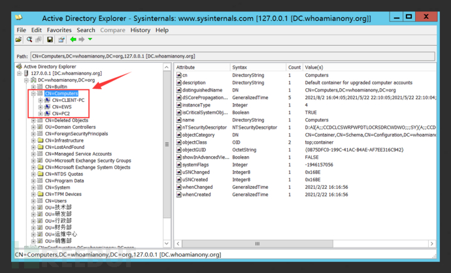Click the properties toolbar icon
The image size is (451, 273).
click(x=61, y=40)
